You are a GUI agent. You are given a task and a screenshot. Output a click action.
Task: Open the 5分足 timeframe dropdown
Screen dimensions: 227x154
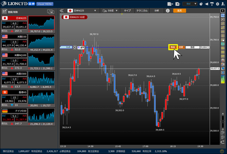116,11
